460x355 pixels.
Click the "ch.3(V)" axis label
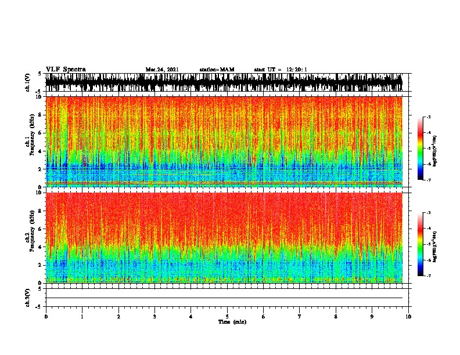[28, 298]
